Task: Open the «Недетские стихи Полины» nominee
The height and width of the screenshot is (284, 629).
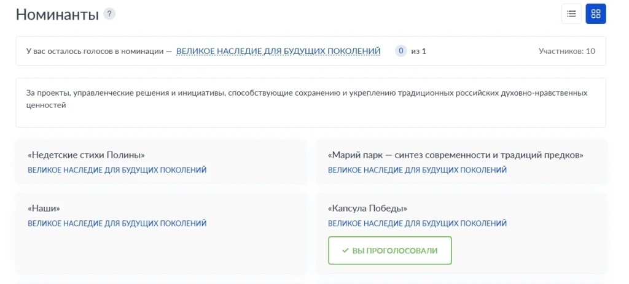Action: (86, 155)
